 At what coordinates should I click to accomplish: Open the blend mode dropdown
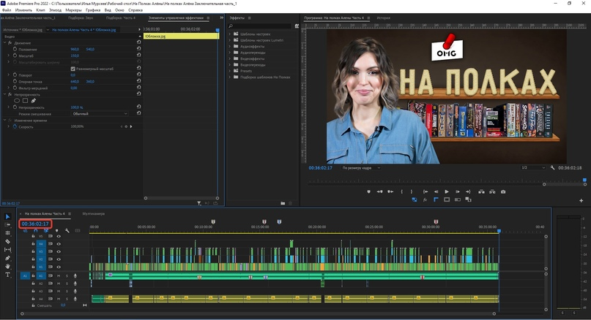point(100,113)
